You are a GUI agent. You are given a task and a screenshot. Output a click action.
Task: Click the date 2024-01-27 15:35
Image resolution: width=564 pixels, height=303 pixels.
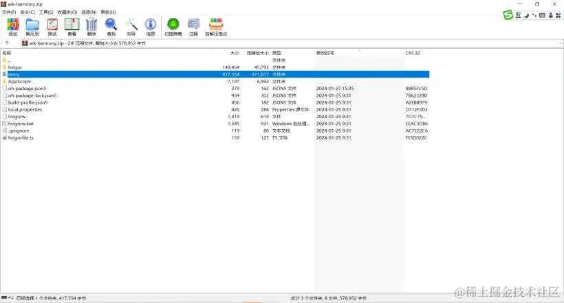pyautogui.click(x=335, y=89)
